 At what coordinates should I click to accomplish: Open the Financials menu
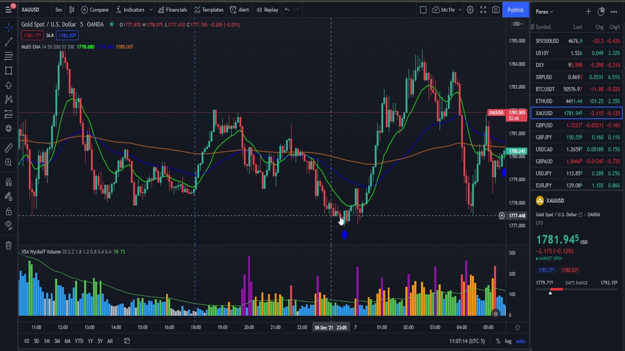pyautogui.click(x=172, y=10)
